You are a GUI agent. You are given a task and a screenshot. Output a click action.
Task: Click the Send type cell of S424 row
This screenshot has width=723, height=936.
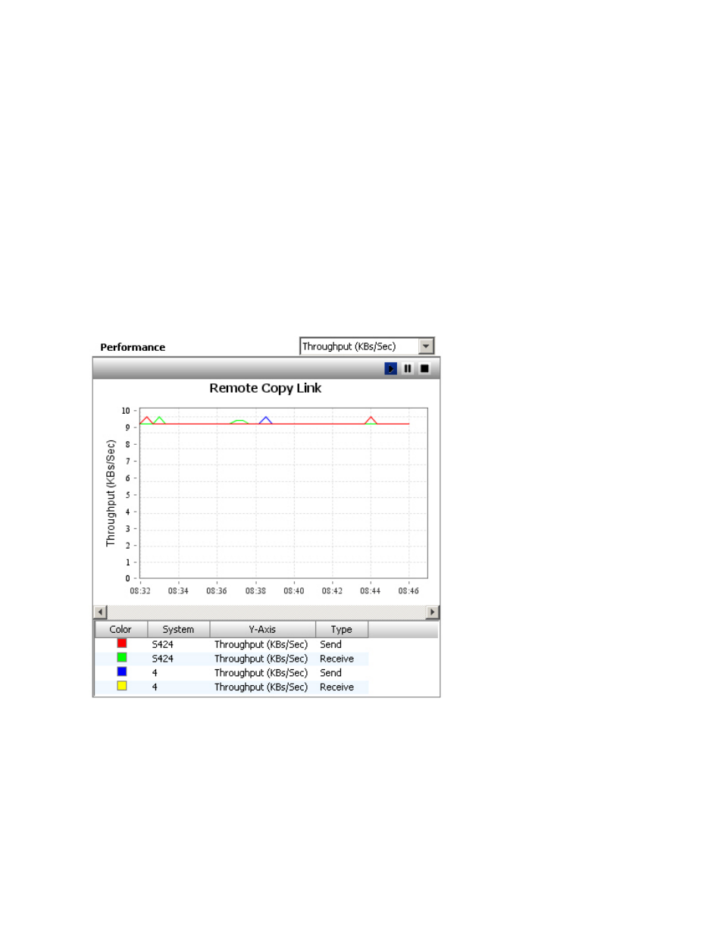coord(330,645)
